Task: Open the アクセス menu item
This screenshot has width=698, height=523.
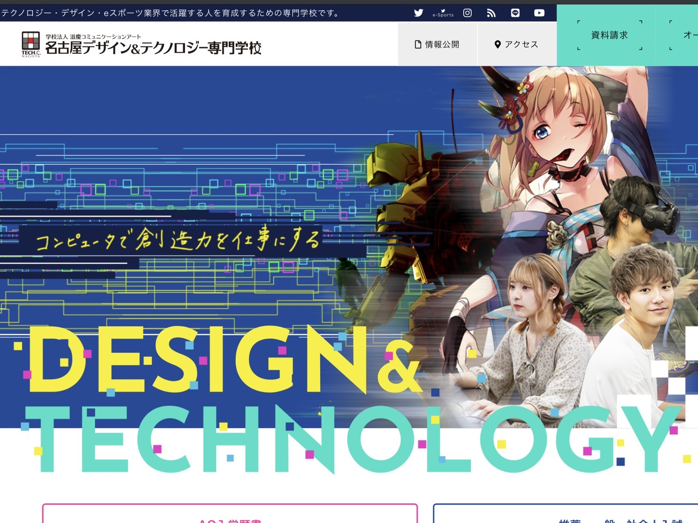Action: coord(517,44)
